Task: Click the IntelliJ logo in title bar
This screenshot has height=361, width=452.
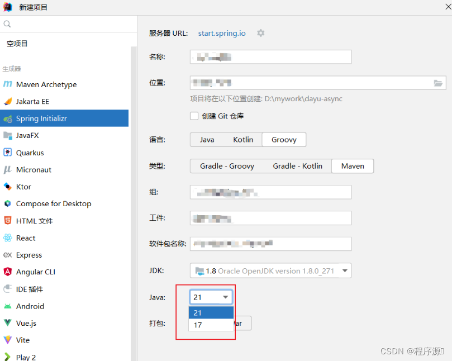Action: pos(8,7)
